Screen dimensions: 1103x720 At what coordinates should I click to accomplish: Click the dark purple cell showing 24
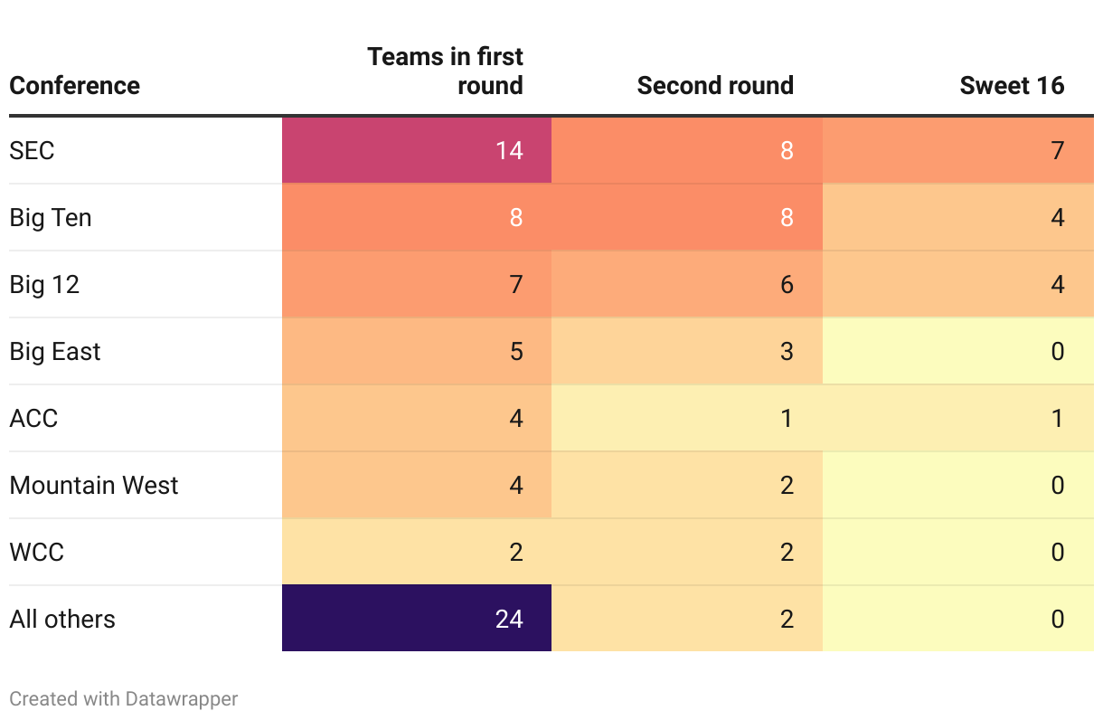[417, 619]
